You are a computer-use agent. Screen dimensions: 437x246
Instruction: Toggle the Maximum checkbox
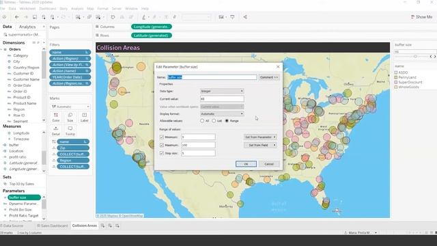pyautogui.click(x=162, y=145)
